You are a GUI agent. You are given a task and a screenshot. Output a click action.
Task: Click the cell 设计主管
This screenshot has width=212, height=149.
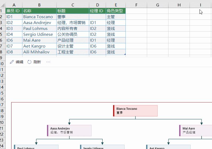[x=73, y=46]
